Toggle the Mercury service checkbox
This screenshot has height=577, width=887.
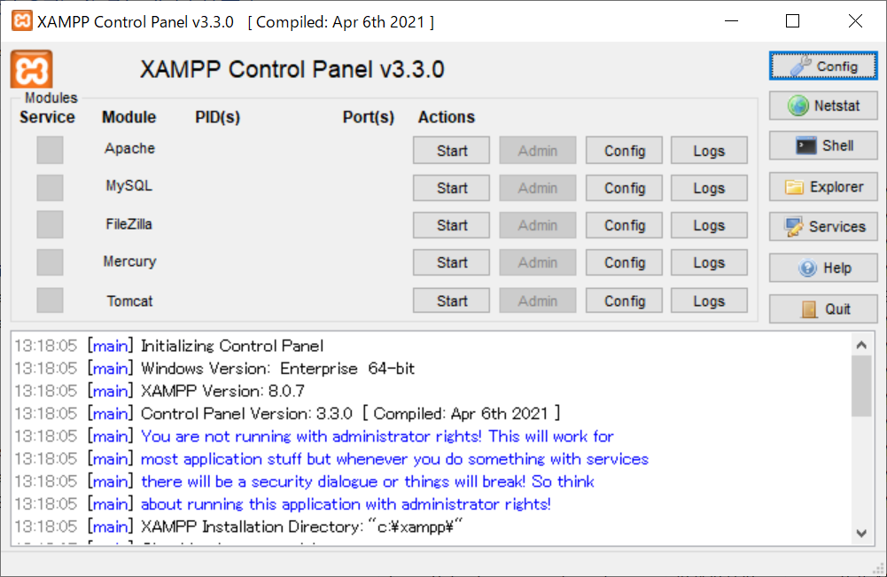[x=50, y=262]
